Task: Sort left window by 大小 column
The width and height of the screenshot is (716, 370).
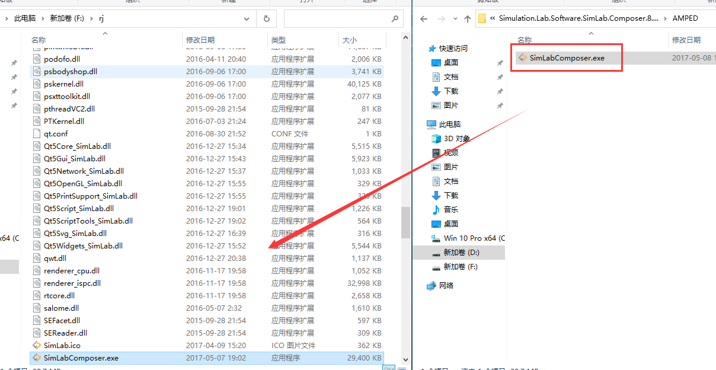Action: [x=350, y=40]
